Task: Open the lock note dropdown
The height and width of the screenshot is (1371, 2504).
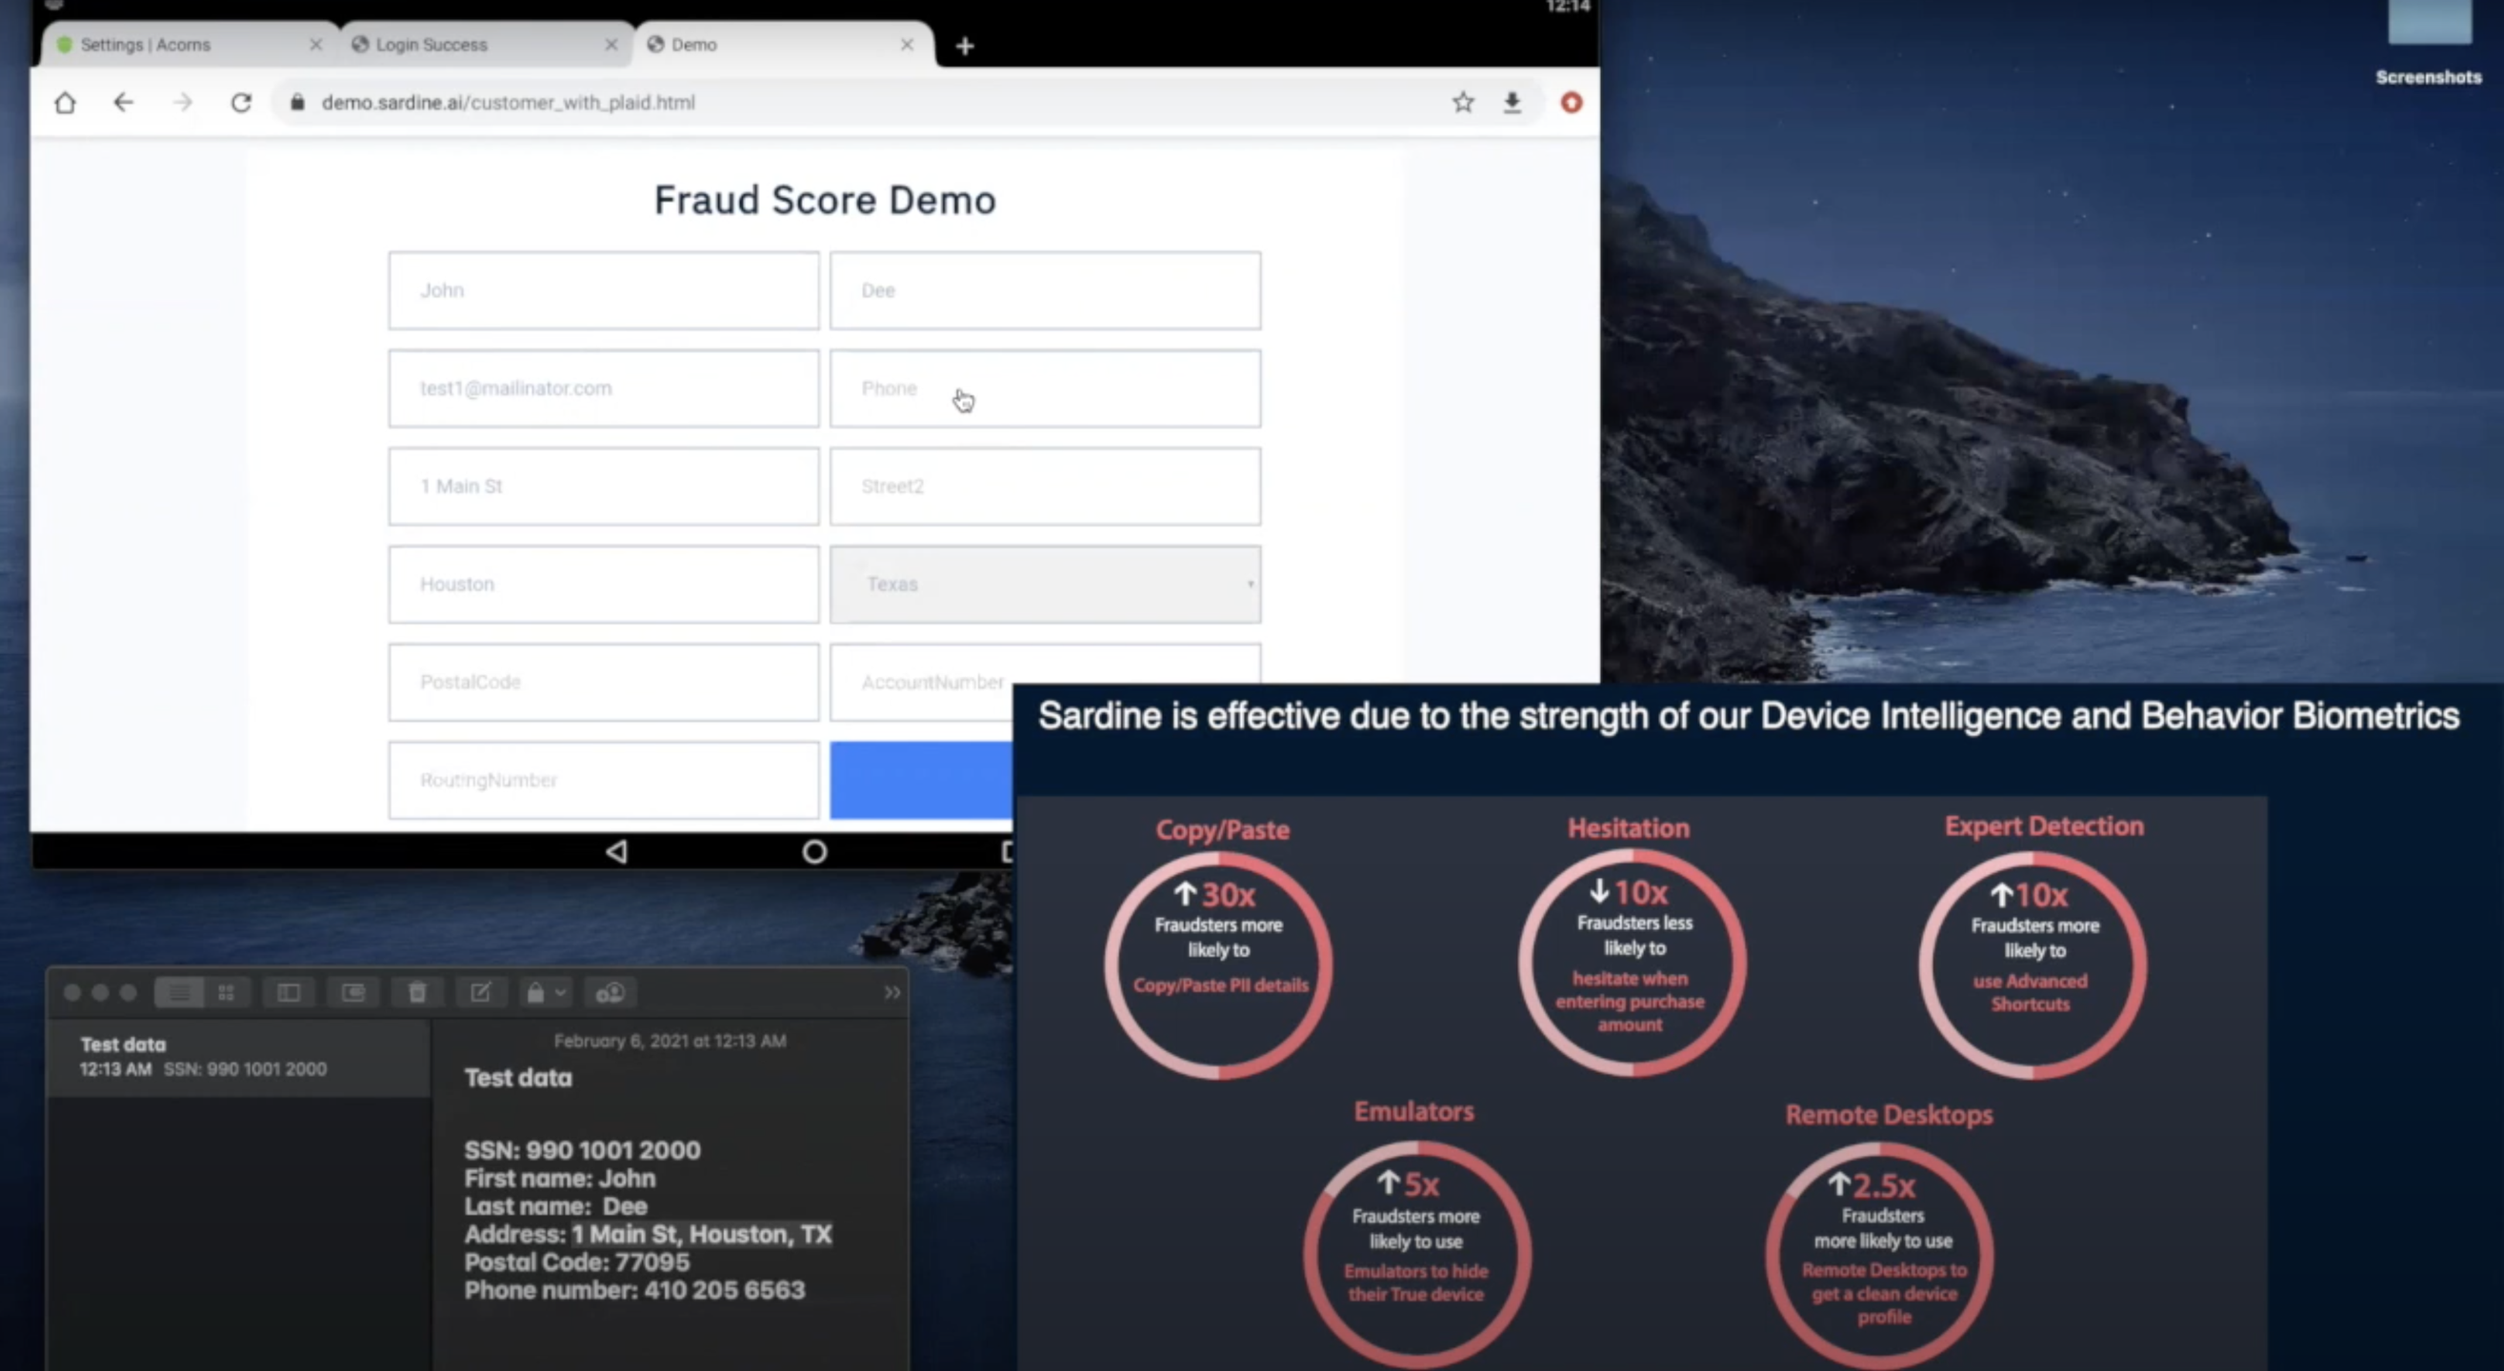Action: pyautogui.click(x=546, y=992)
